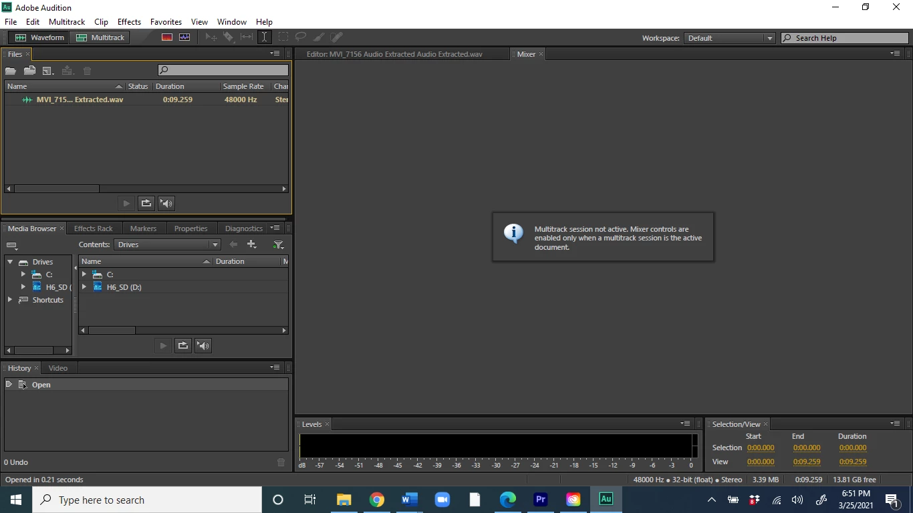Collapse the Drives tree node
Image resolution: width=913 pixels, height=513 pixels.
[10, 262]
